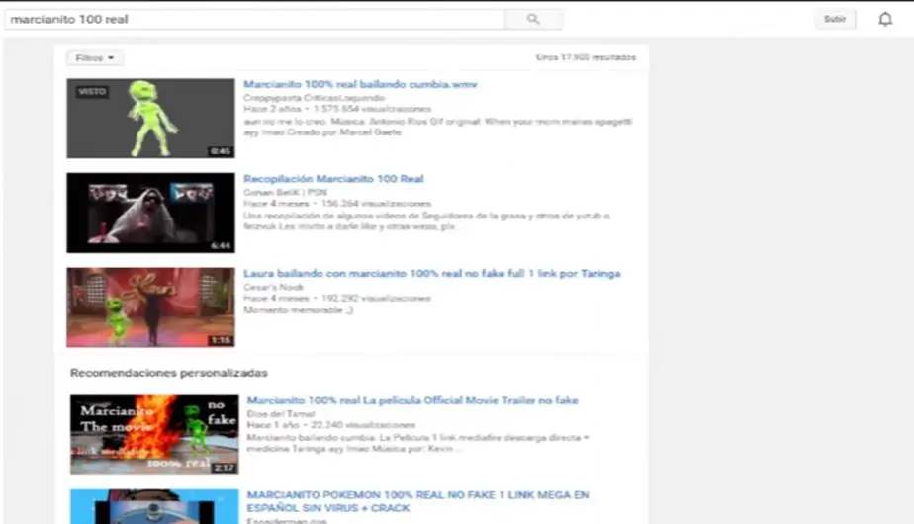Click the 'Momento memorable' description text

pyautogui.click(x=299, y=310)
